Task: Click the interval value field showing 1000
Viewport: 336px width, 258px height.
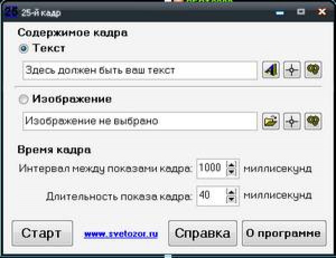Action: click(x=211, y=168)
